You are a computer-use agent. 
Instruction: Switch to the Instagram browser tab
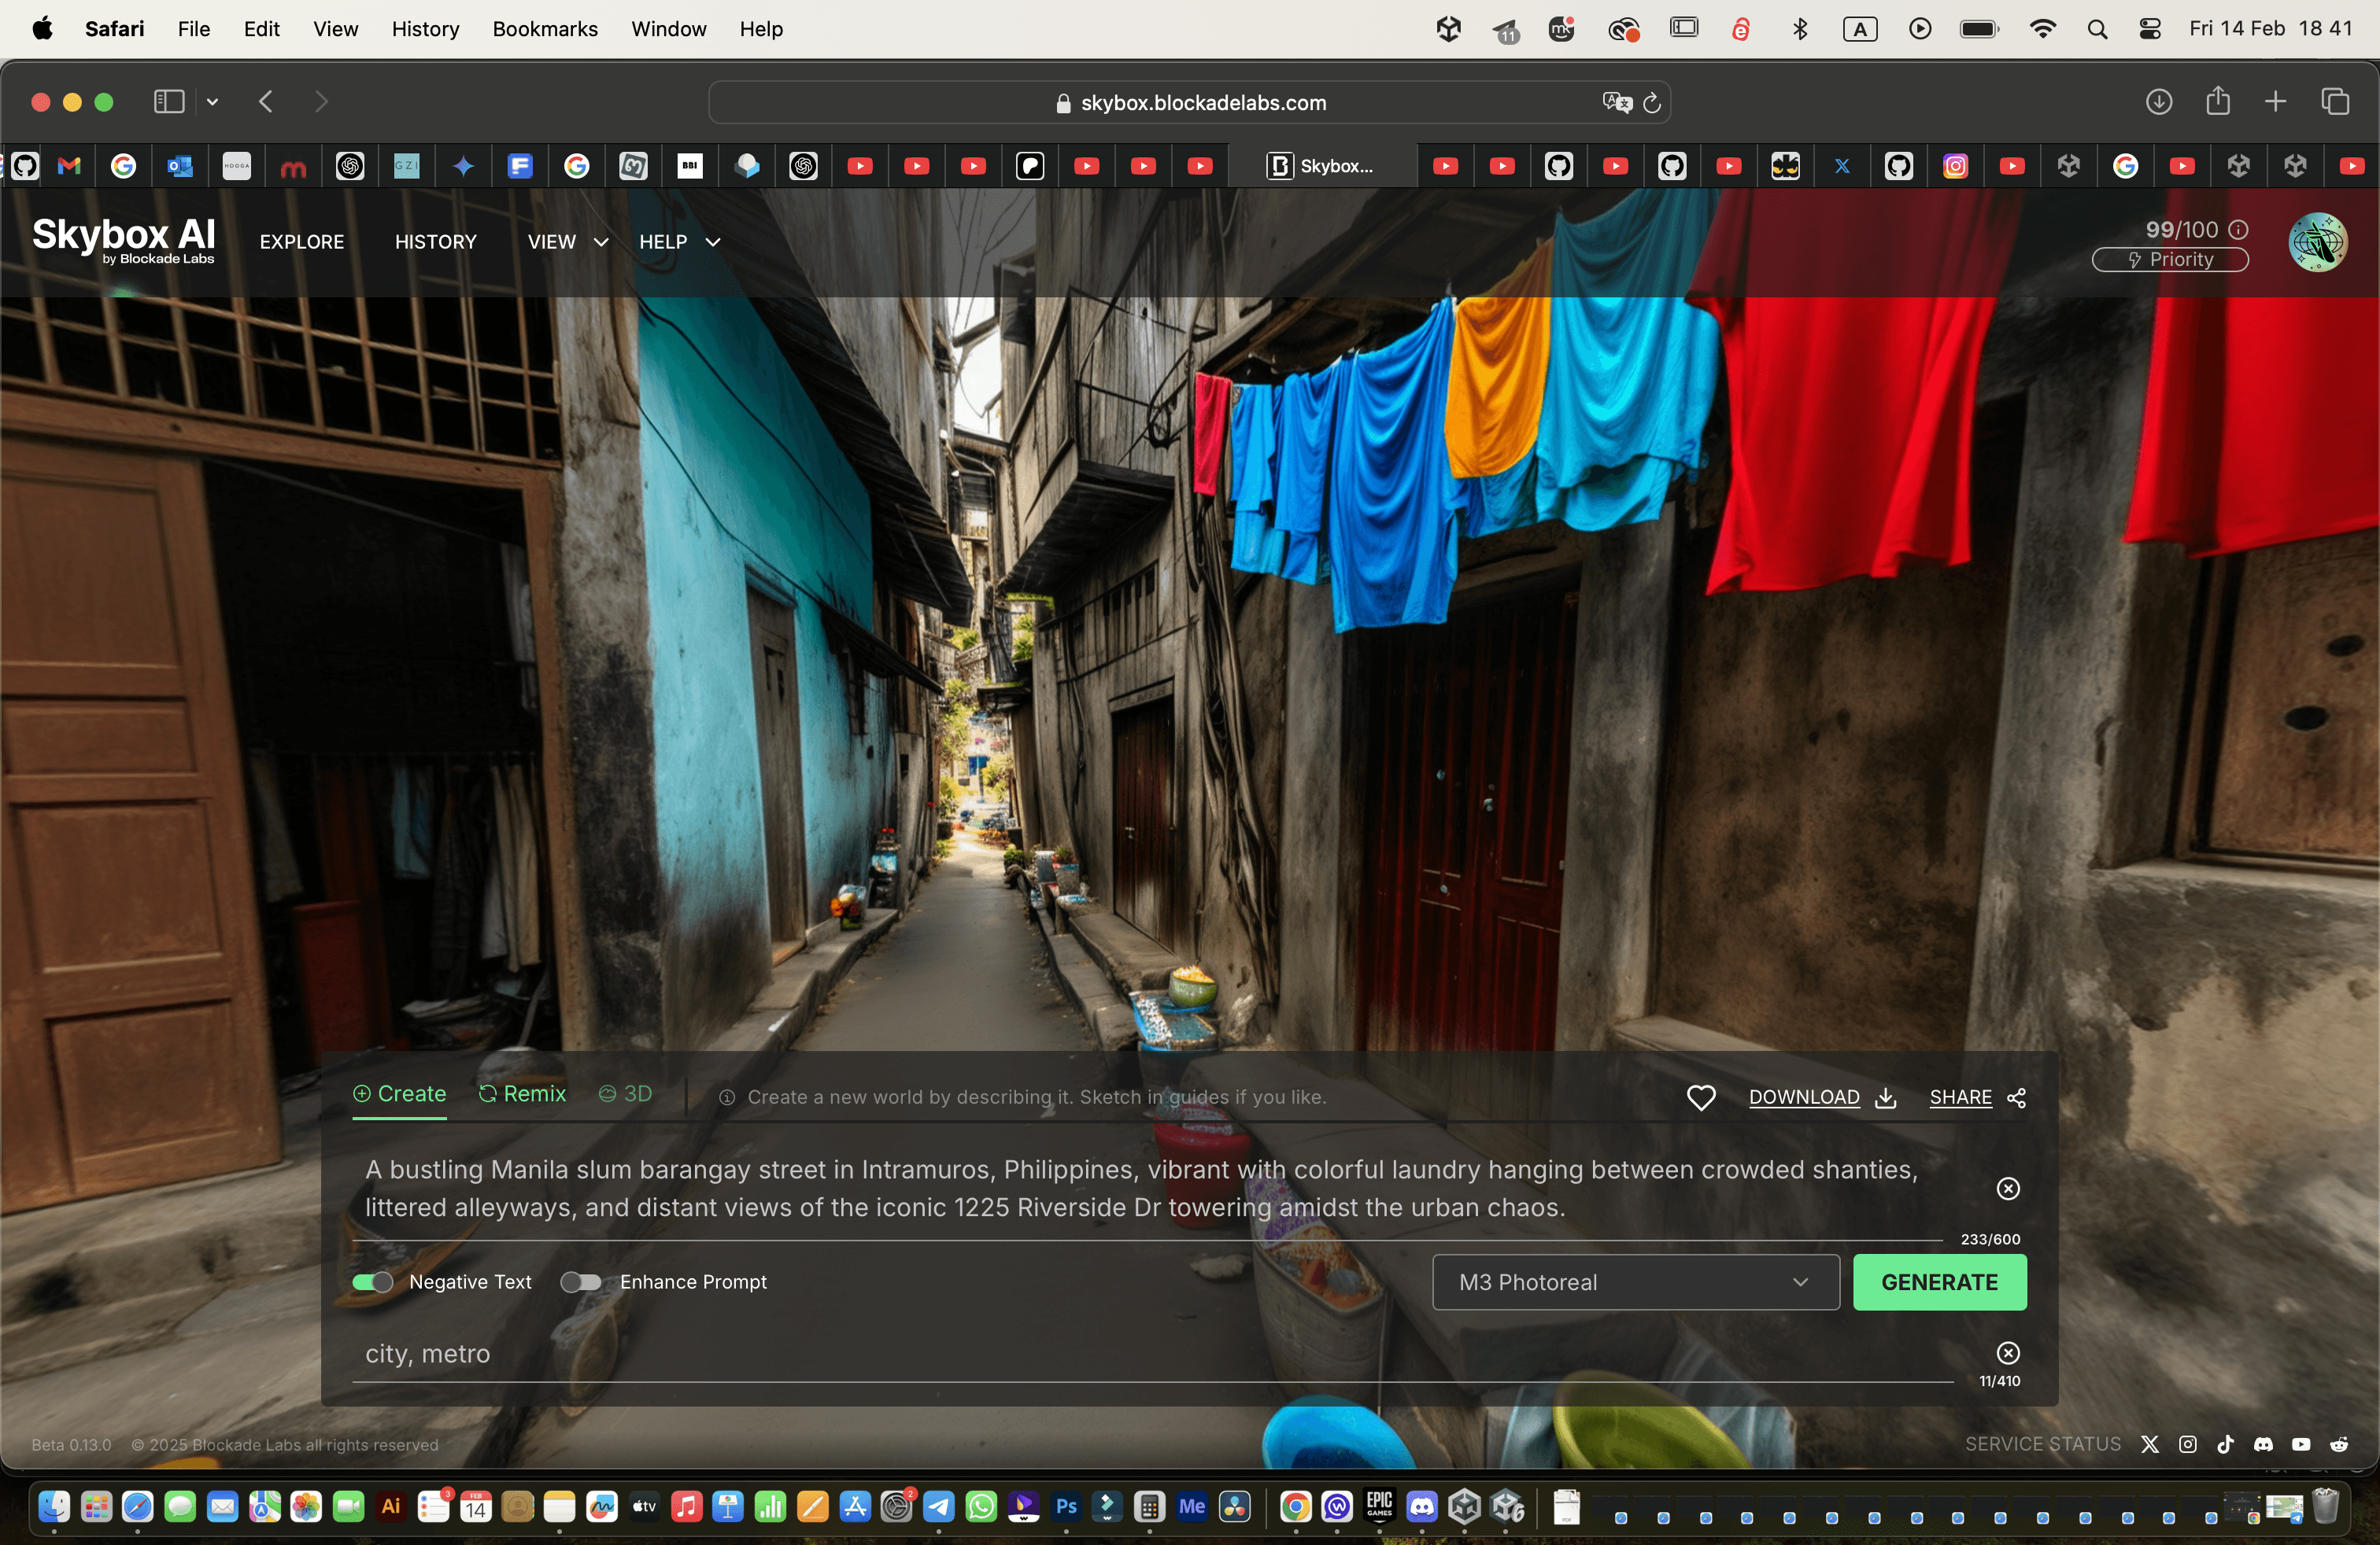[x=1955, y=166]
